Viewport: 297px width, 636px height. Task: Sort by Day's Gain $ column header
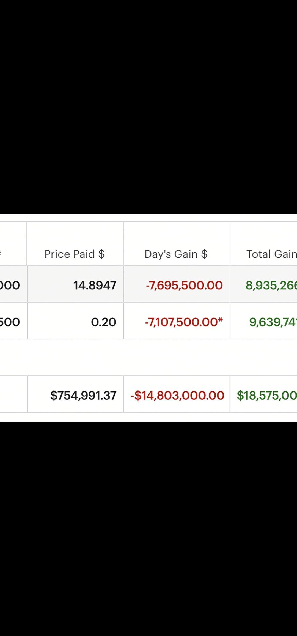point(176,254)
